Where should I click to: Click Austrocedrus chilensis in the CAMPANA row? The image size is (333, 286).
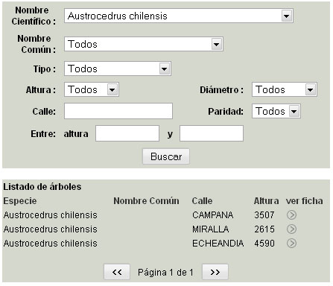pos(50,215)
